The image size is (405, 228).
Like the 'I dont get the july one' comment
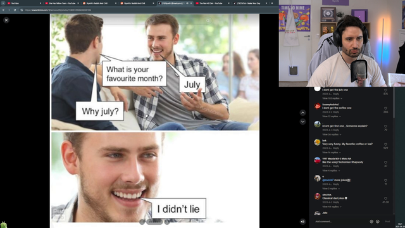point(385,90)
